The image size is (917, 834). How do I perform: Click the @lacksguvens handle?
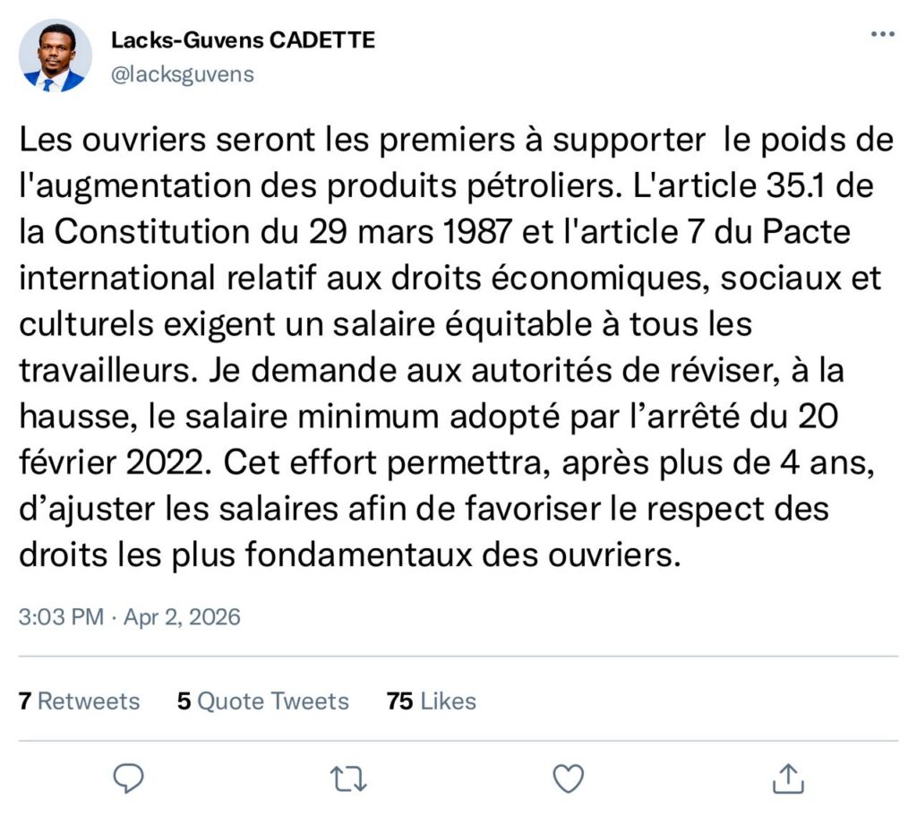tap(182, 75)
